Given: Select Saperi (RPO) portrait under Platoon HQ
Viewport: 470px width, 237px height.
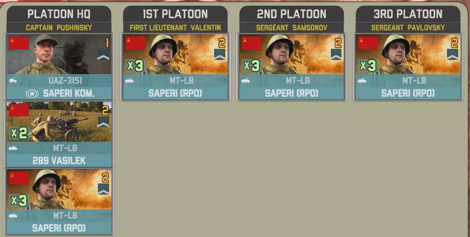Looking at the screenshot, I should click(59, 189).
